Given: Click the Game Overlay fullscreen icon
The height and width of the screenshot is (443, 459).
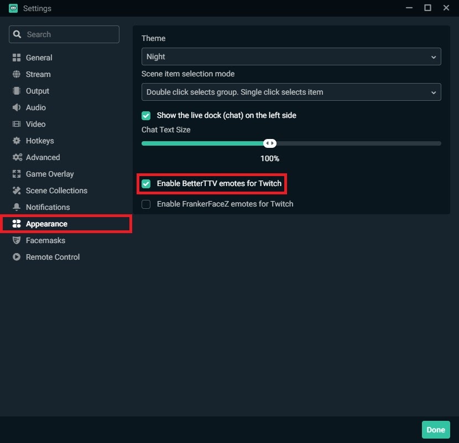Looking at the screenshot, I should pyautogui.click(x=17, y=174).
